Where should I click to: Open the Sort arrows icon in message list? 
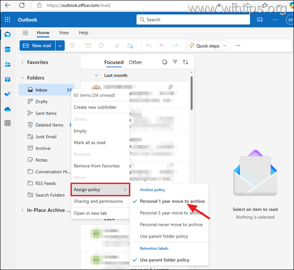coord(185,62)
